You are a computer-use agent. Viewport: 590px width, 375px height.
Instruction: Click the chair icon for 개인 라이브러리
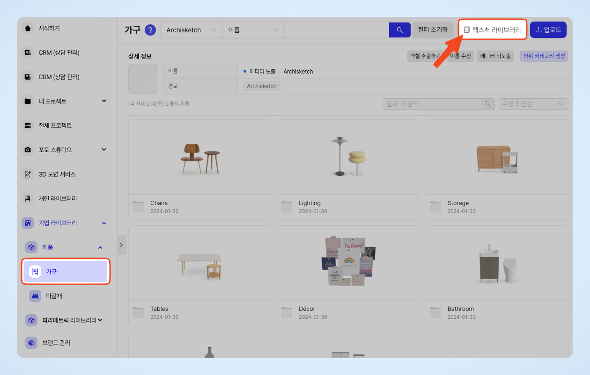[x=28, y=199]
